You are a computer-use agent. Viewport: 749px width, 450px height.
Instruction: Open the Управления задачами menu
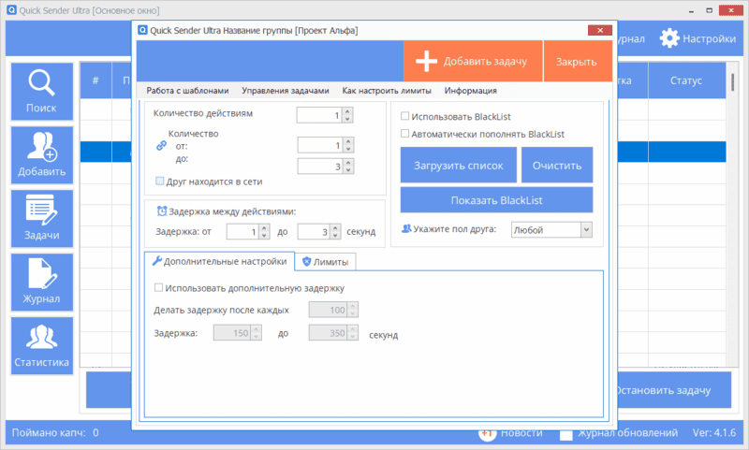286,91
